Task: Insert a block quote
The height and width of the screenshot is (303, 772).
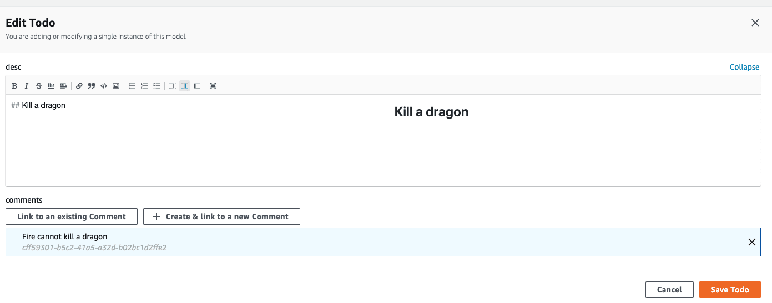Action: pos(92,86)
